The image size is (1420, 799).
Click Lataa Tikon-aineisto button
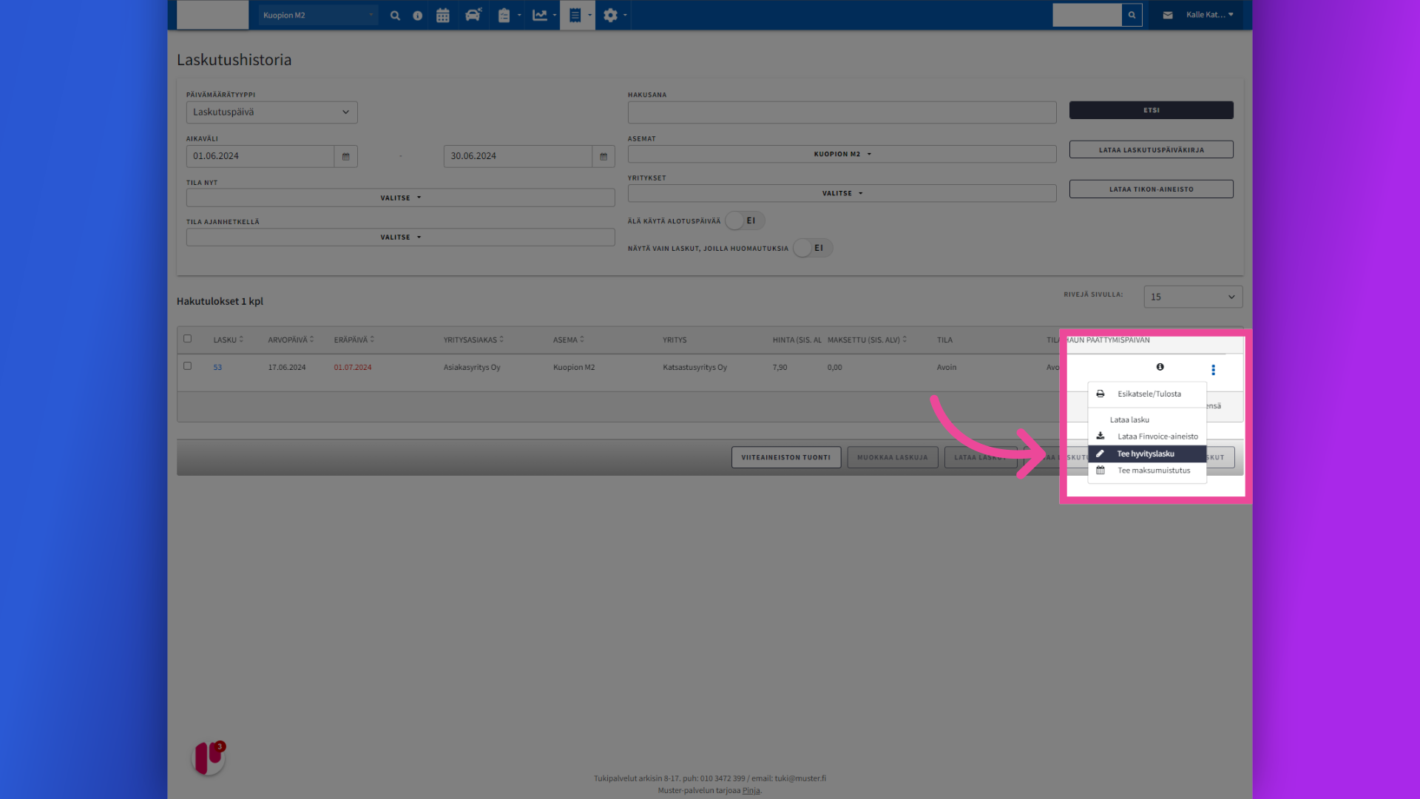pyautogui.click(x=1151, y=189)
